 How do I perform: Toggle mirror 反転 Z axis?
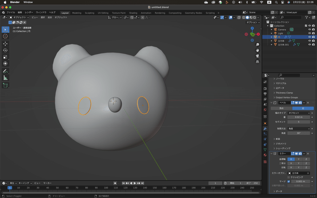306,168
